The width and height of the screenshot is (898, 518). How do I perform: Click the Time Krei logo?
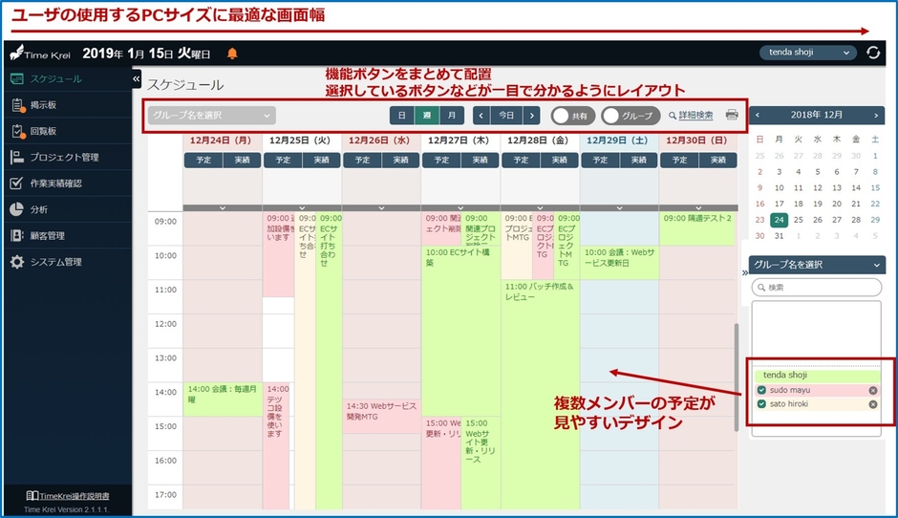tap(40, 54)
